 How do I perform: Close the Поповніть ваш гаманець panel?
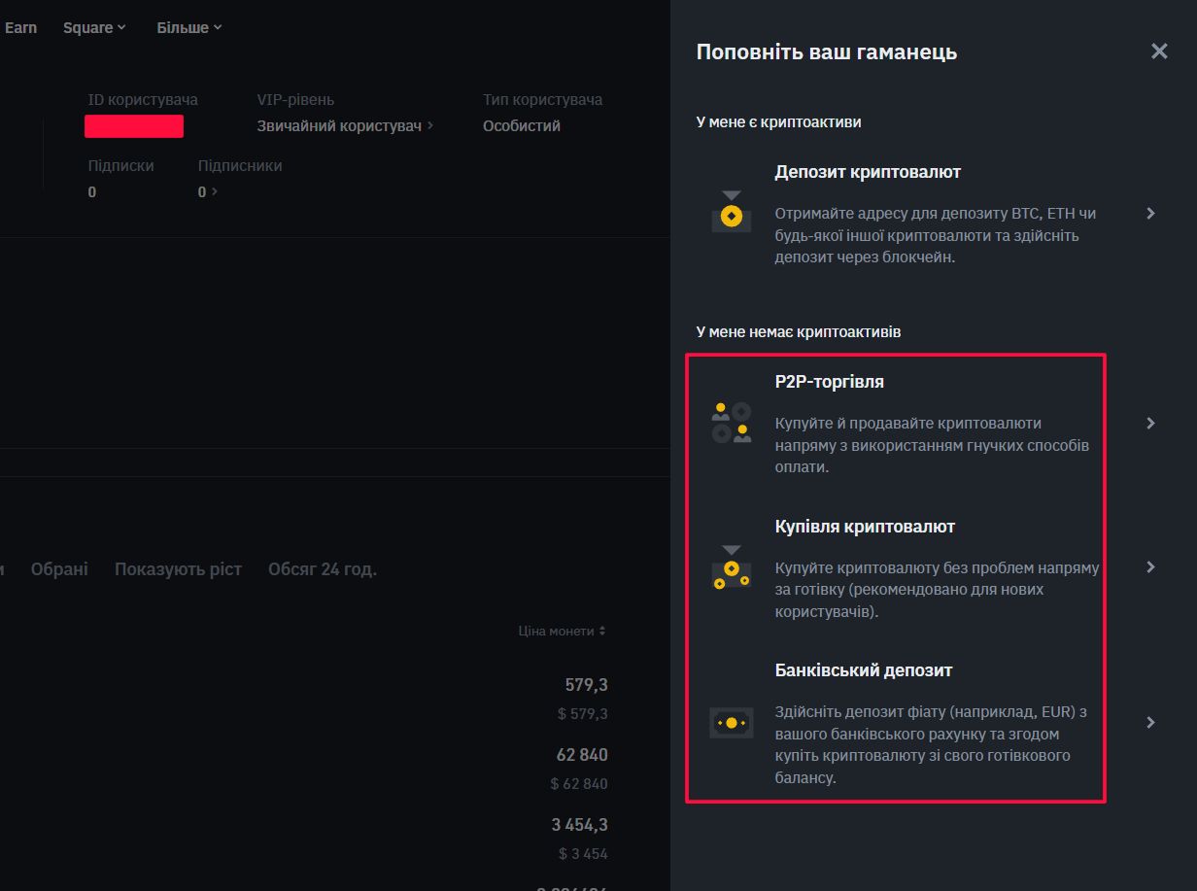tap(1159, 51)
